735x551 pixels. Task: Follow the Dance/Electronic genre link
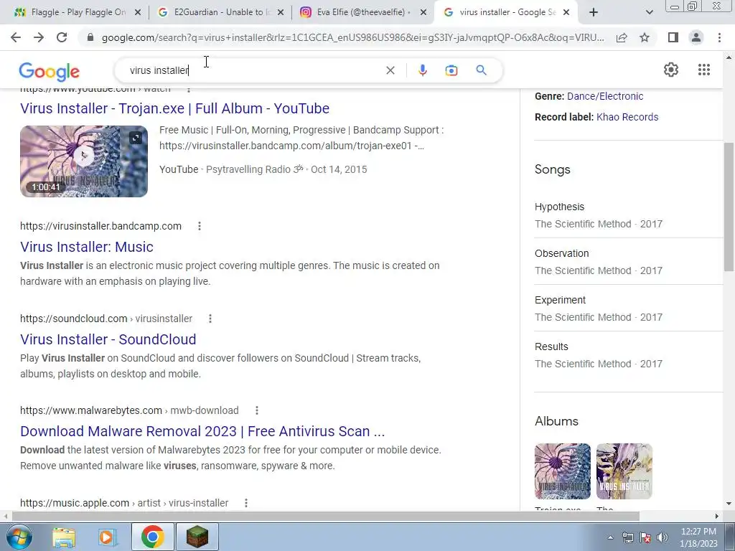pyautogui.click(x=605, y=96)
